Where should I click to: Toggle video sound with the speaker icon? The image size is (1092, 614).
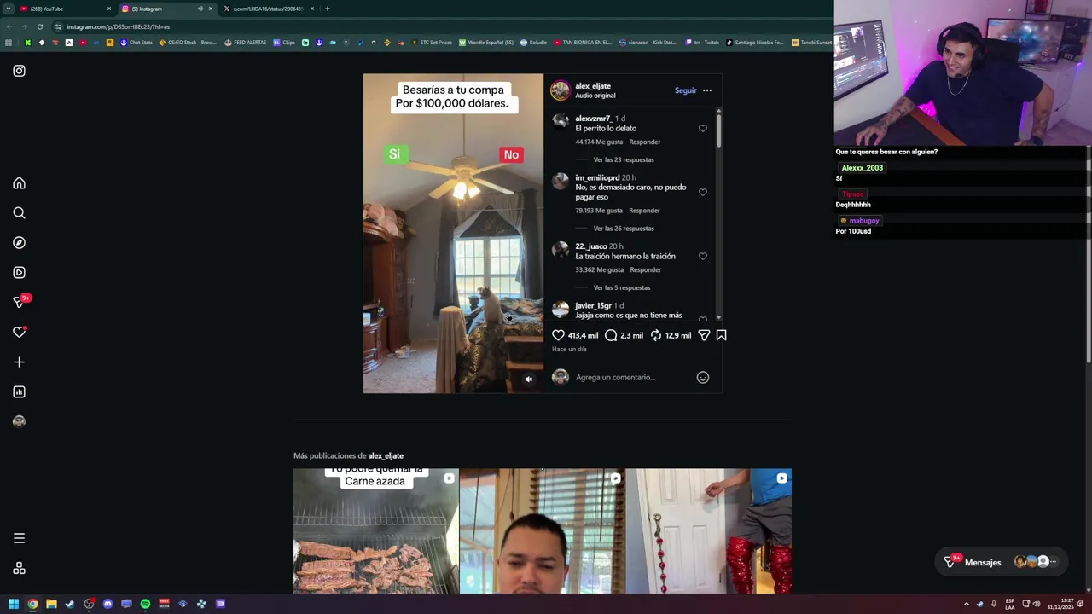pyautogui.click(x=529, y=379)
